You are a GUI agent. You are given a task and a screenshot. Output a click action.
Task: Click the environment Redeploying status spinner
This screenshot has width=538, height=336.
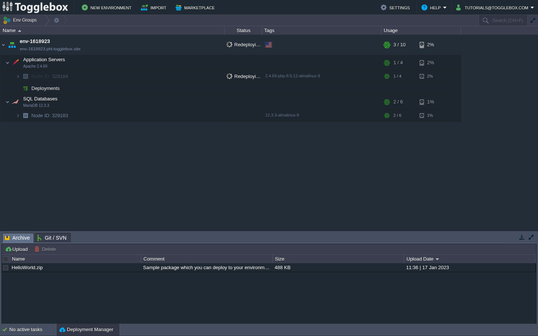click(229, 44)
